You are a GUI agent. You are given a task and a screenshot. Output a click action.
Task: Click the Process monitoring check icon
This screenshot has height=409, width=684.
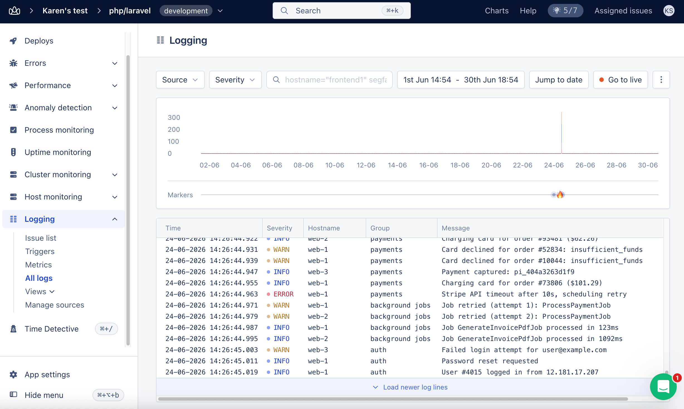click(x=13, y=130)
